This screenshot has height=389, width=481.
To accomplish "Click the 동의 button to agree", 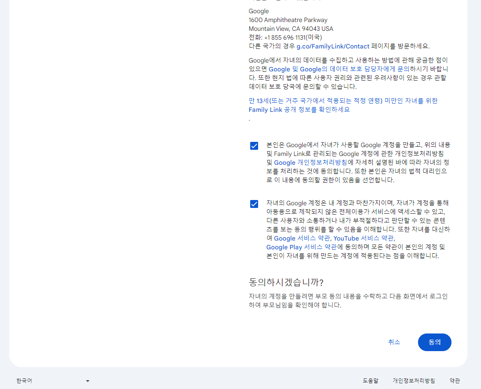I will [x=434, y=342].
